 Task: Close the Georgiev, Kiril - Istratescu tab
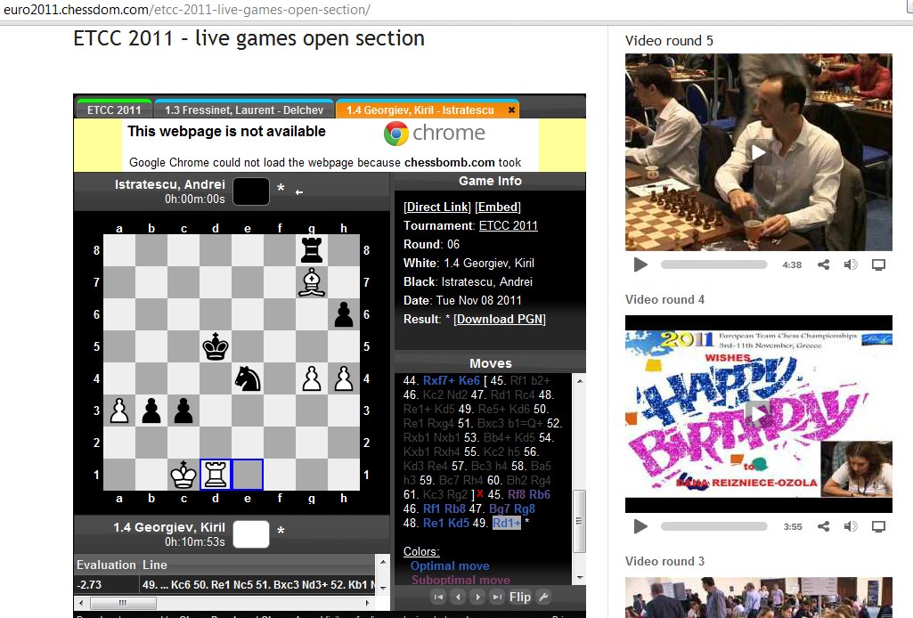pyautogui.click(x=511, y=110)
